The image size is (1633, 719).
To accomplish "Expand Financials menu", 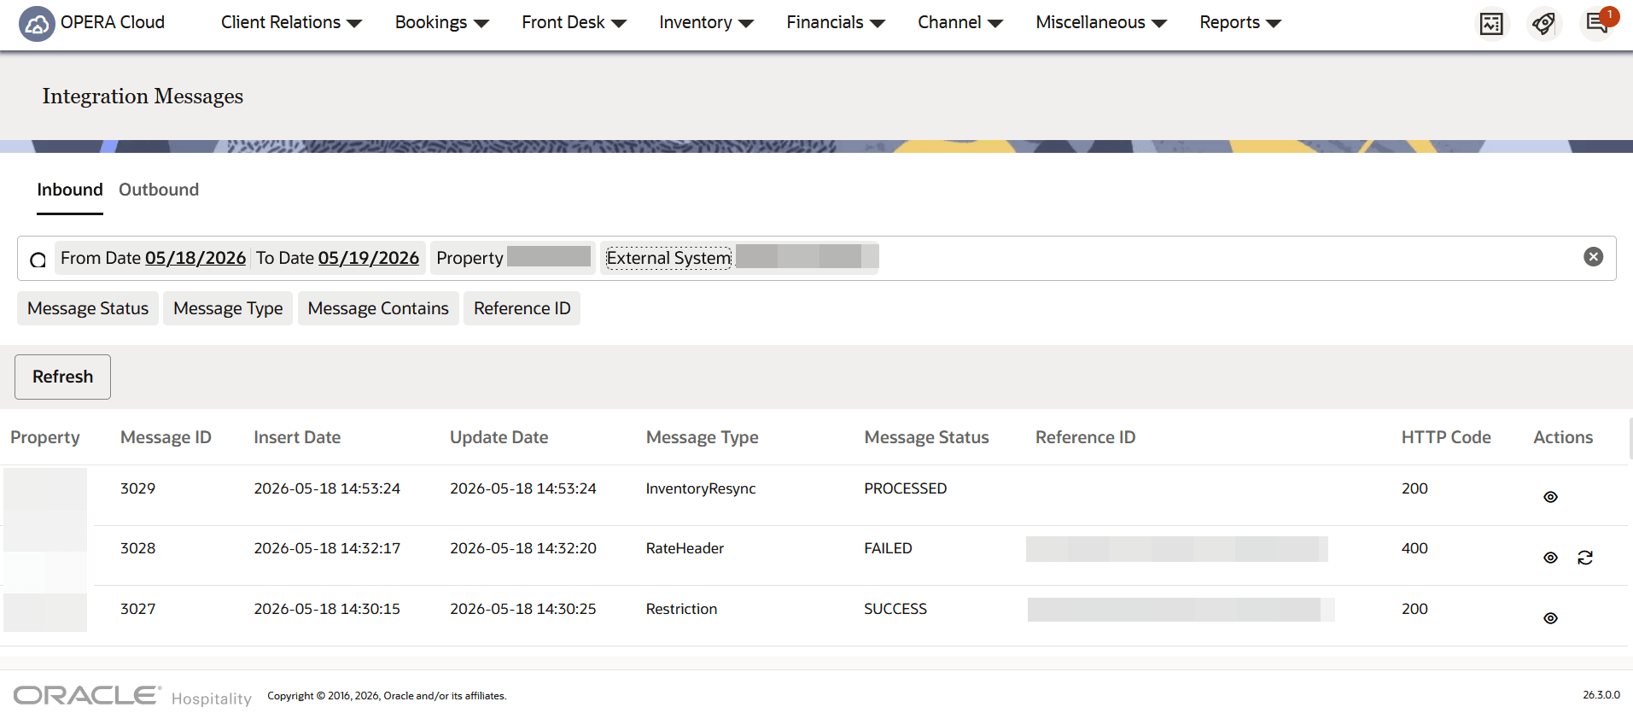I will tap(835, 23).
